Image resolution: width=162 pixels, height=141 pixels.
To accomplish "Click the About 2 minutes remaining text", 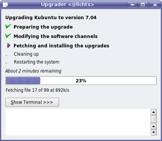I will click(x=33, y=71).
